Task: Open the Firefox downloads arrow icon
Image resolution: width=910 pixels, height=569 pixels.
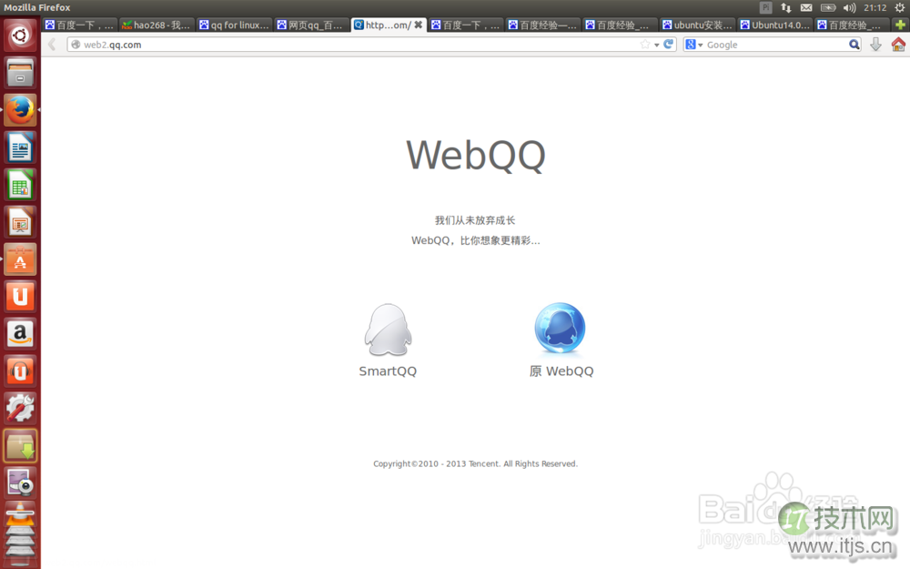Action: [875, 45]
